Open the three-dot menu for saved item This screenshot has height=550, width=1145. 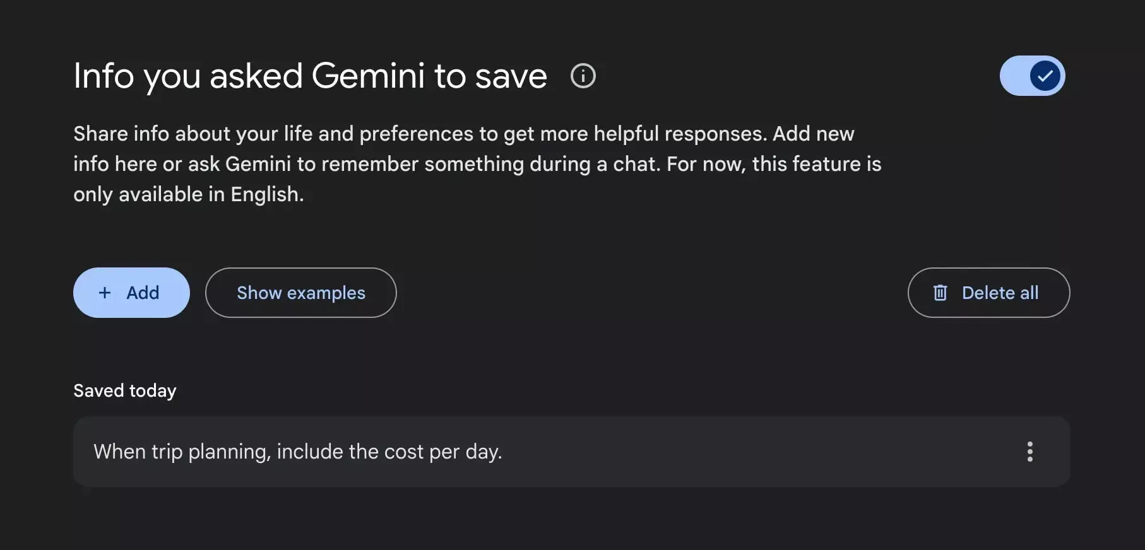click(1029, 452)
